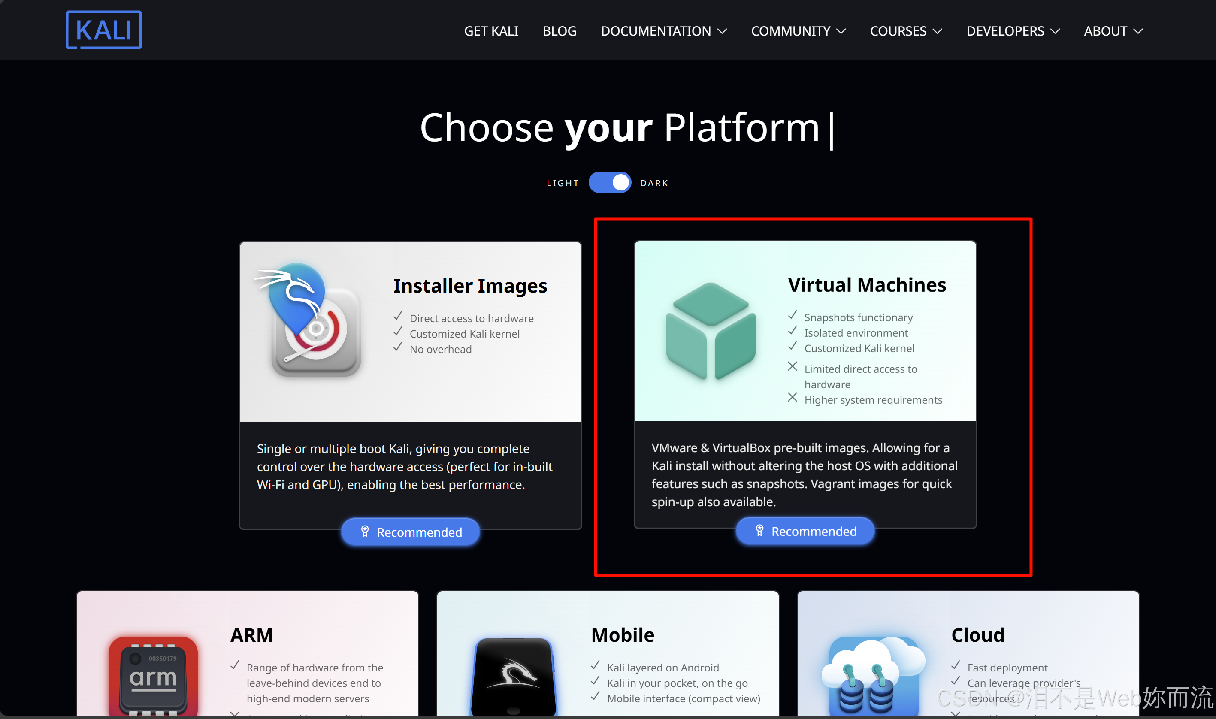Expand the Documentation dropdown menu

[x=664, y=31]
